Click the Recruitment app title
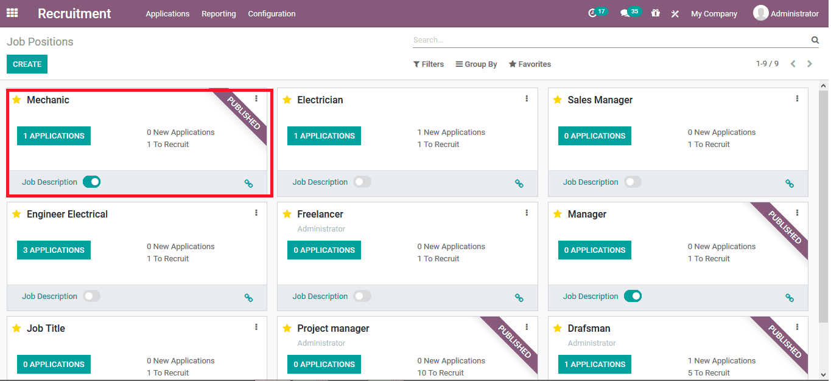This screenshot has width=831, height=381. point(74,13)
